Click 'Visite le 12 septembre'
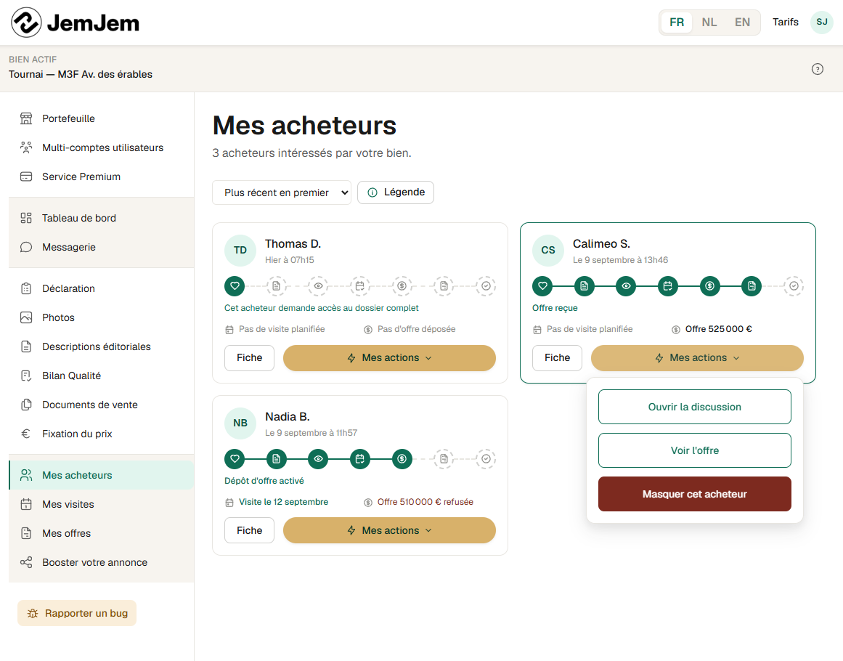The width and height of the screenshot is (843, 661). pos(283,502)
